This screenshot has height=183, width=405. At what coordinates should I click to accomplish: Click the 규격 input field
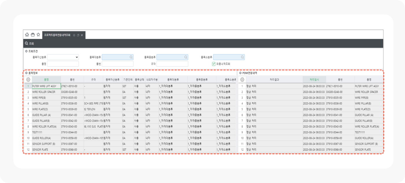(172, 64)
